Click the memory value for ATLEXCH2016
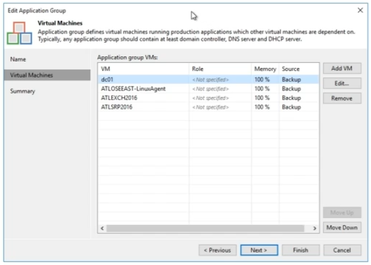The image size is (371, 265). point(262,98)
